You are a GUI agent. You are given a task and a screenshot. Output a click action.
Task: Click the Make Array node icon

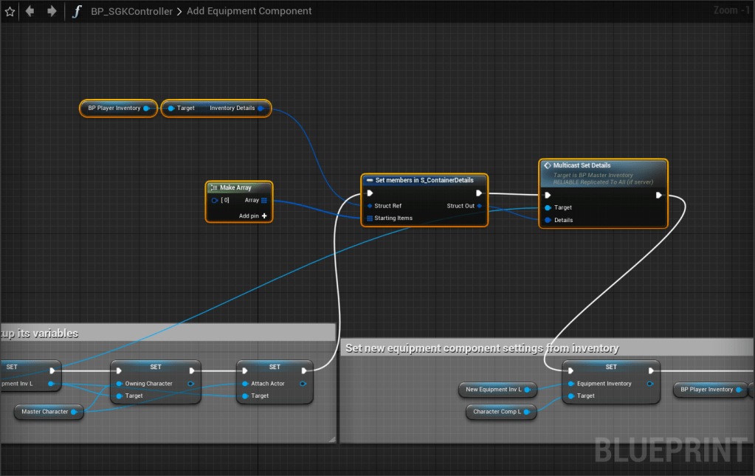[213, 187]
